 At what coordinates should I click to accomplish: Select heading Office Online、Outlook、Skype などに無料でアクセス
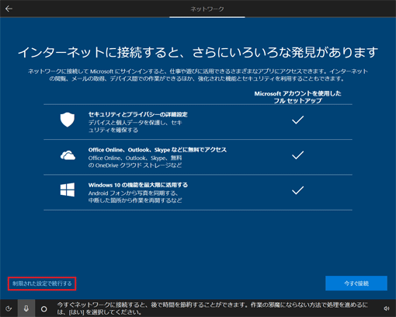coord(158,150)
